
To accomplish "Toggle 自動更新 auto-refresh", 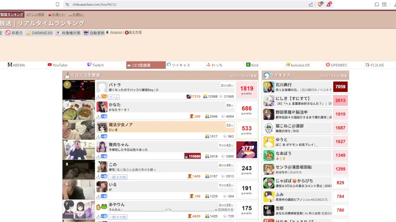I will coord(94,33).
